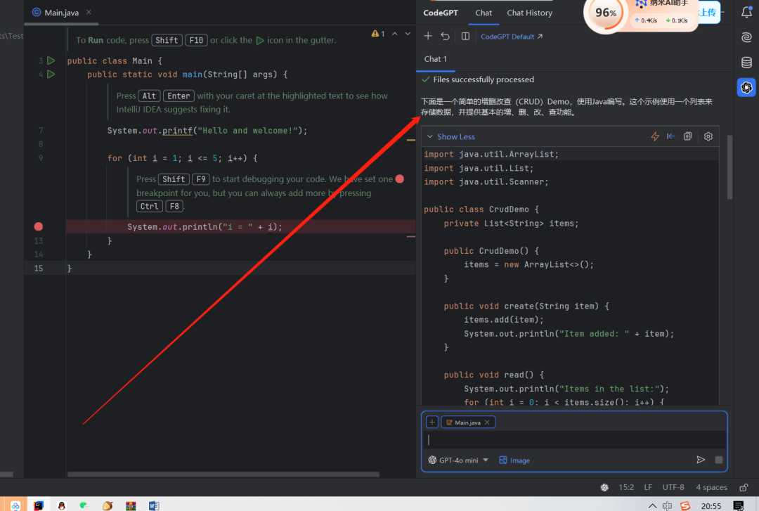Click the CodeGPT chat vertical scrollbar

click(x=730, y=167)
